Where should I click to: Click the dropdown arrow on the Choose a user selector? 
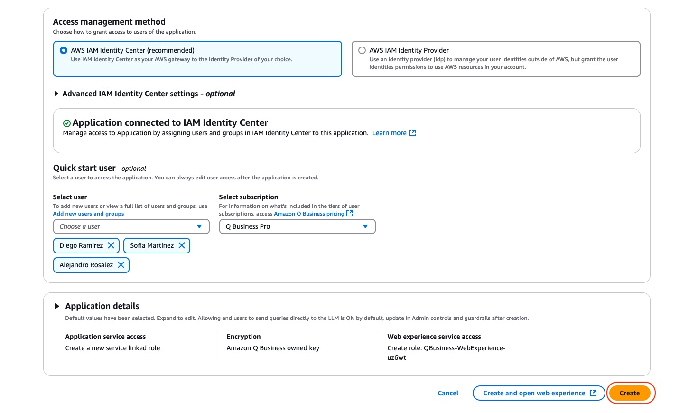[199, 226]
